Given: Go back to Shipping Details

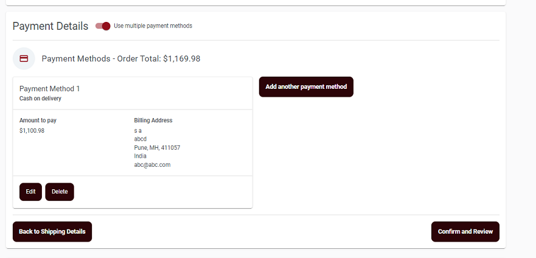Looking at the screenshot, I should click(52, 232).
